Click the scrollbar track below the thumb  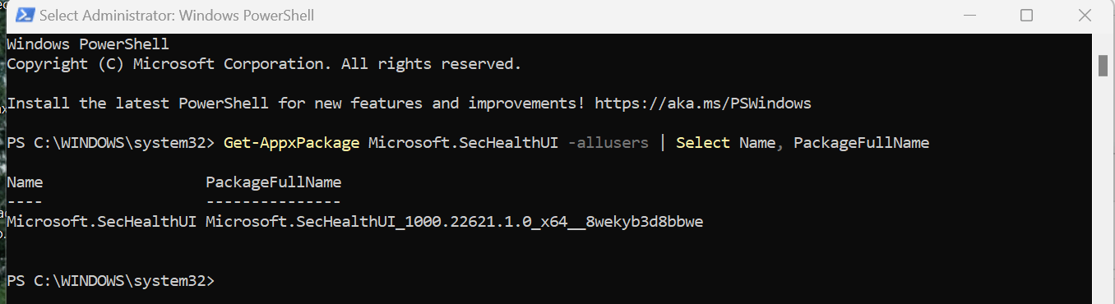(x=1103, y=189)
